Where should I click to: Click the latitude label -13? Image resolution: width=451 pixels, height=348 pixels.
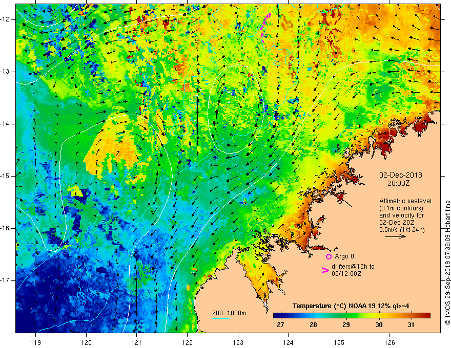(x=5, y=72)
